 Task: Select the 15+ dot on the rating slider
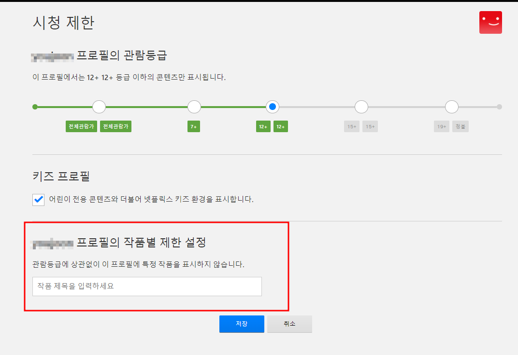(x=361, y=107)
